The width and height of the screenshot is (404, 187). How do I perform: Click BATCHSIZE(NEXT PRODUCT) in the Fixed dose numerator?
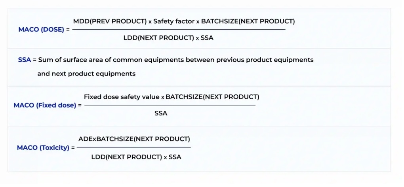pyautogui.click(x=212, y=97)
